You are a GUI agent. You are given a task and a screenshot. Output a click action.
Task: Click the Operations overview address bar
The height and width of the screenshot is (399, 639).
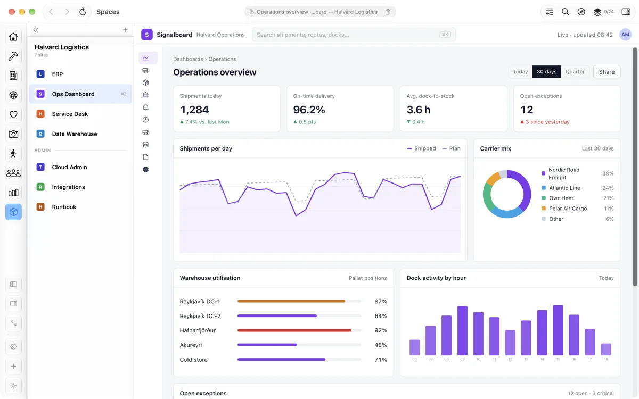(320, 12)
